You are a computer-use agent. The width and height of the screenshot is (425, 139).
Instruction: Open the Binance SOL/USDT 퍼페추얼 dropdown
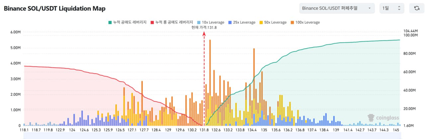tap(337, 8)
